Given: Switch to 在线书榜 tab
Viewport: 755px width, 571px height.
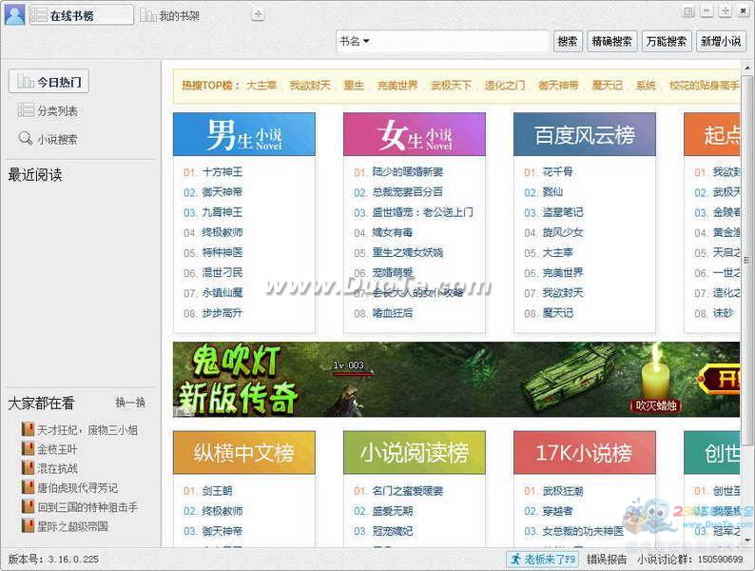Looking at the screenshot, I should click(81, 15).
